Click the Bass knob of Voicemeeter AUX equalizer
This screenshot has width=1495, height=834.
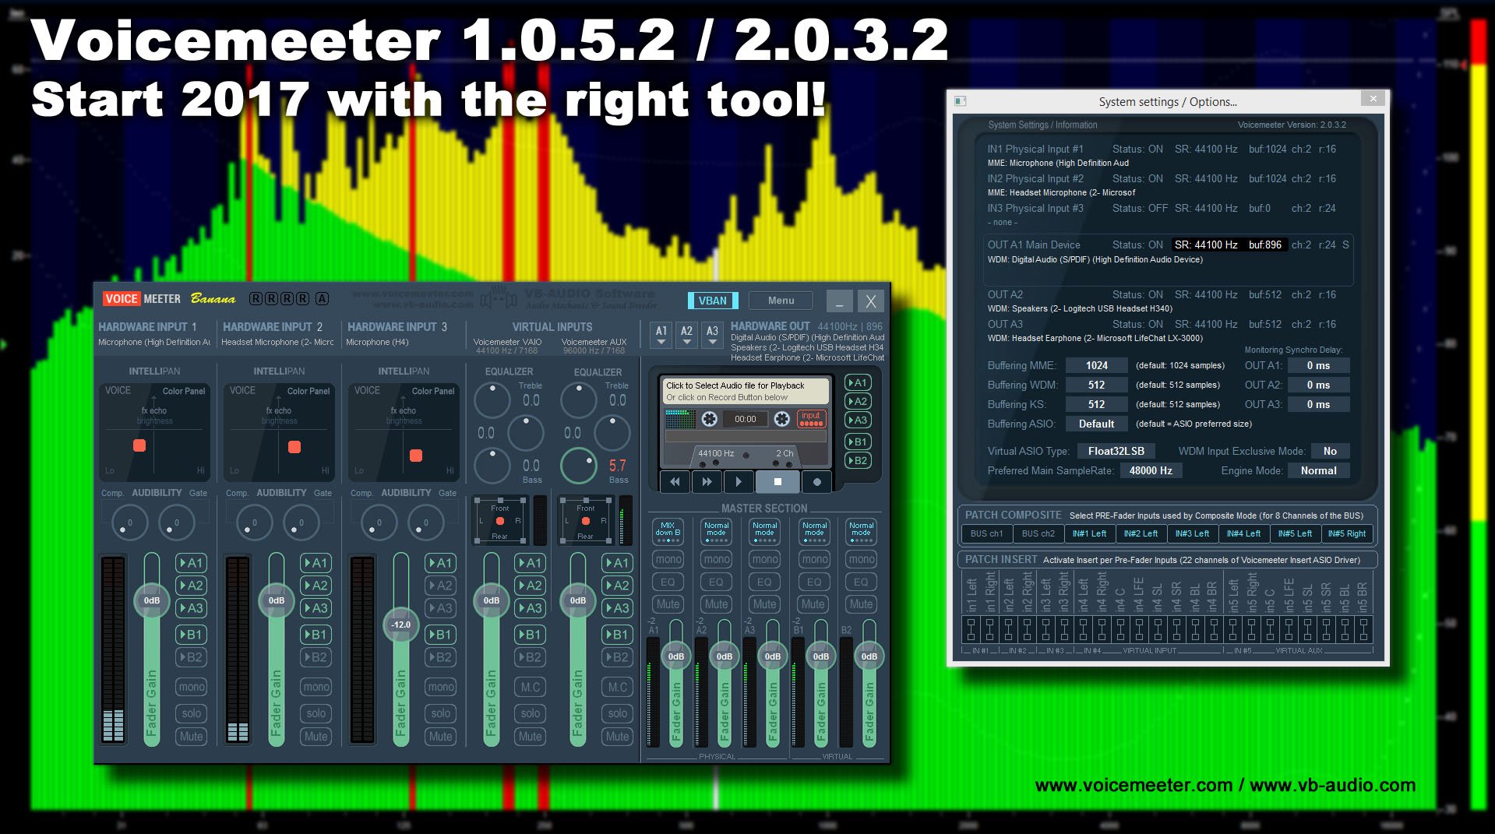click(x=579, y=466)
